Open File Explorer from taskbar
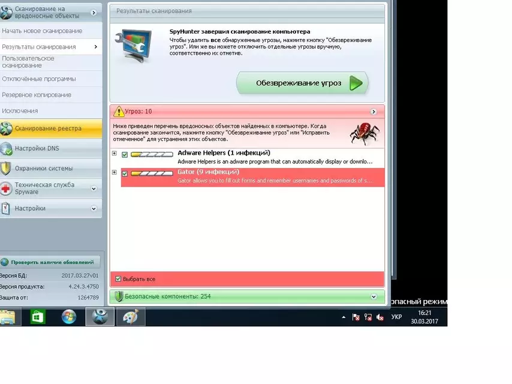Screen dimensions: 512x384 point(8,317)
